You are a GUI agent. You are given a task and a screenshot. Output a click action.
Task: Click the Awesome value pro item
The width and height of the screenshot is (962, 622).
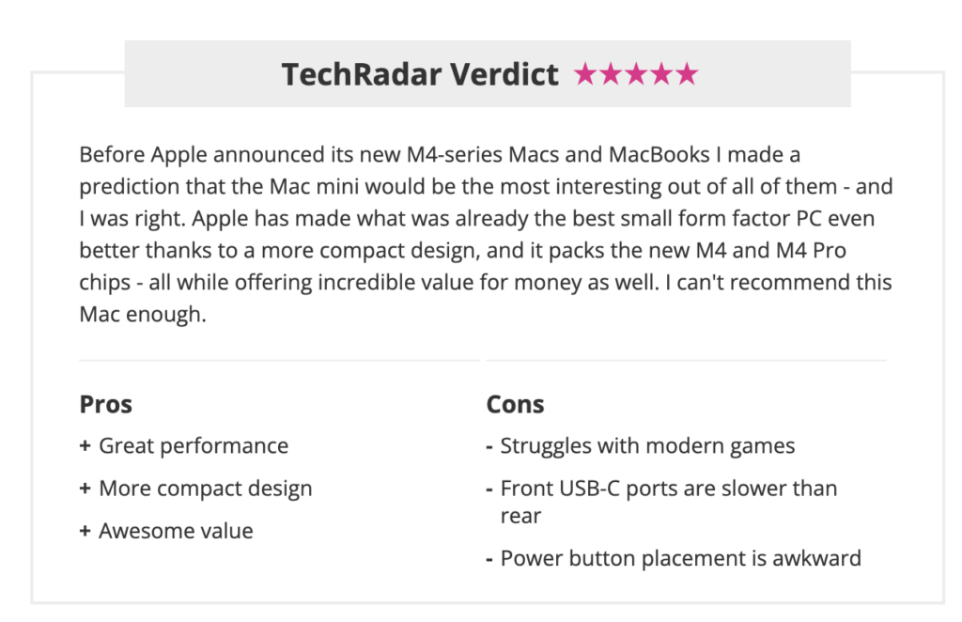(176, 531)
